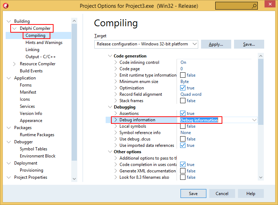Open the Icons options page

click(25, 99)
